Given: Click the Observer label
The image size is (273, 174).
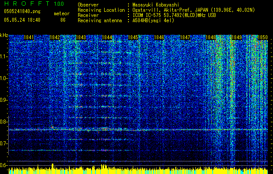Looking at the screenshot, I should 88,5.
